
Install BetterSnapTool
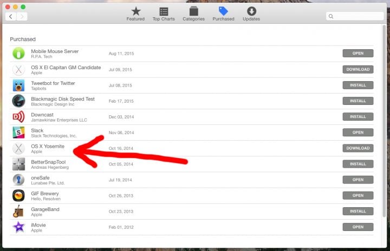[358, 164]
